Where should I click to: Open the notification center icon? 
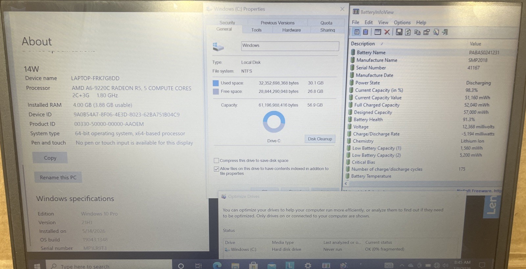click(x=482, y=265)
